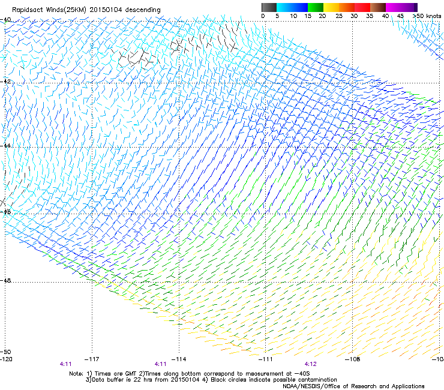
Task: Click the 'NOAA/NESDIS/Office of Research and Applications' credit
Action: click(x=353, y=386)
